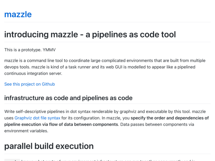Click the infrastructure as code and pipelines heading
The width and height of the screenshot is (215, 161).
click(68, 98)
